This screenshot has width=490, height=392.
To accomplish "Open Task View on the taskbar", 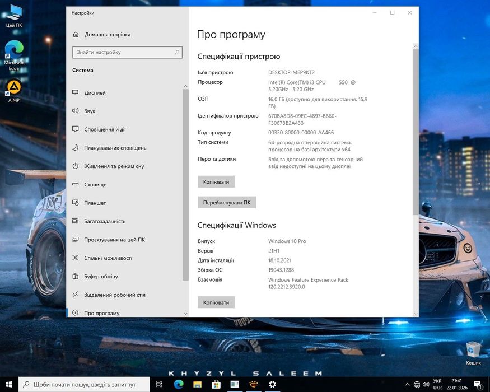I will tap(159, 384).
